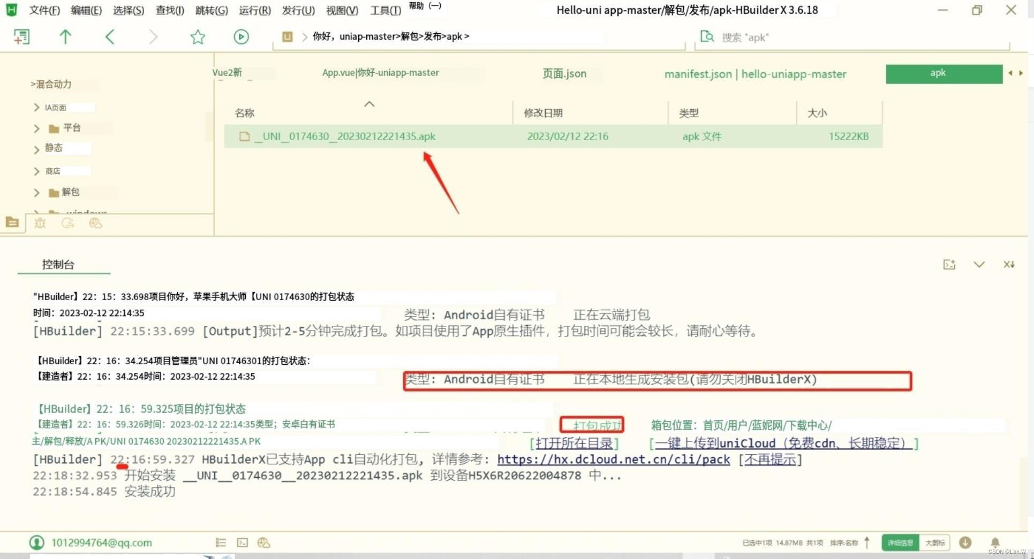Open the 视图(V) menu
The width and height of the screenshot is (1034, 559).
point(342,10)
